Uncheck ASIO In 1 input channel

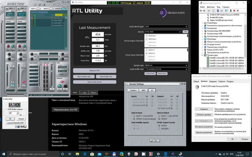click(146, 50)
